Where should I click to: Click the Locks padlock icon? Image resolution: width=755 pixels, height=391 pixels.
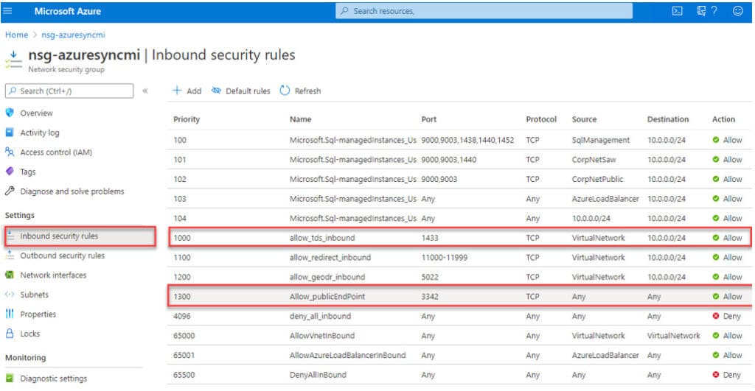pos(10,334)
